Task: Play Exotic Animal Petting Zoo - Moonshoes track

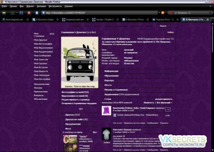Action: coord(115,115)
